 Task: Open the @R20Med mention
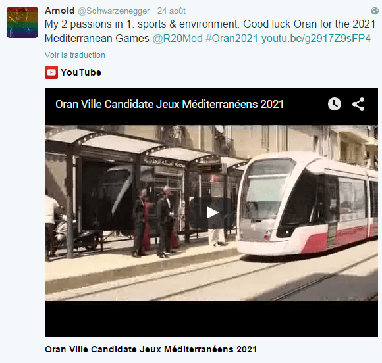point(178,38)
